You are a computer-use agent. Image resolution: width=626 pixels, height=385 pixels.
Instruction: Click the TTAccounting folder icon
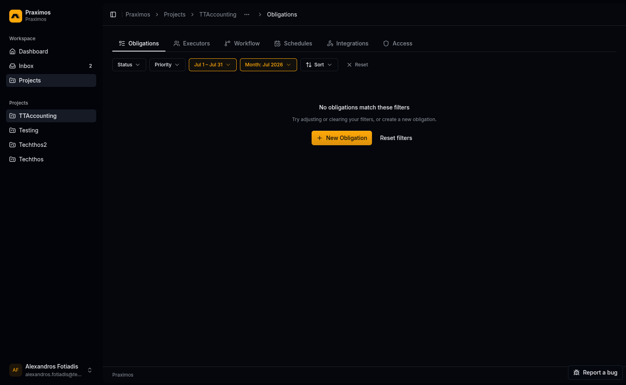coord(12,116)
